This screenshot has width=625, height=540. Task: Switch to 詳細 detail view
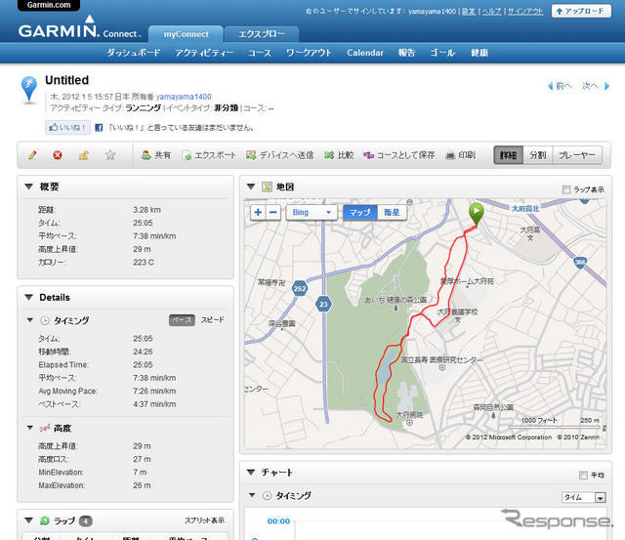click(508, 155)
